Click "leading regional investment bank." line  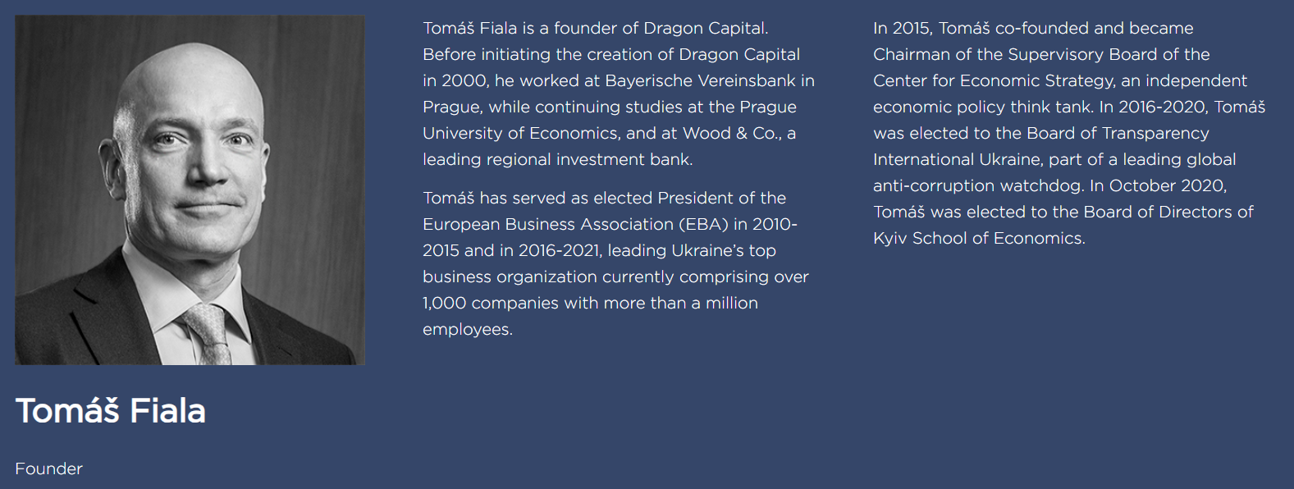click(557, 159)
